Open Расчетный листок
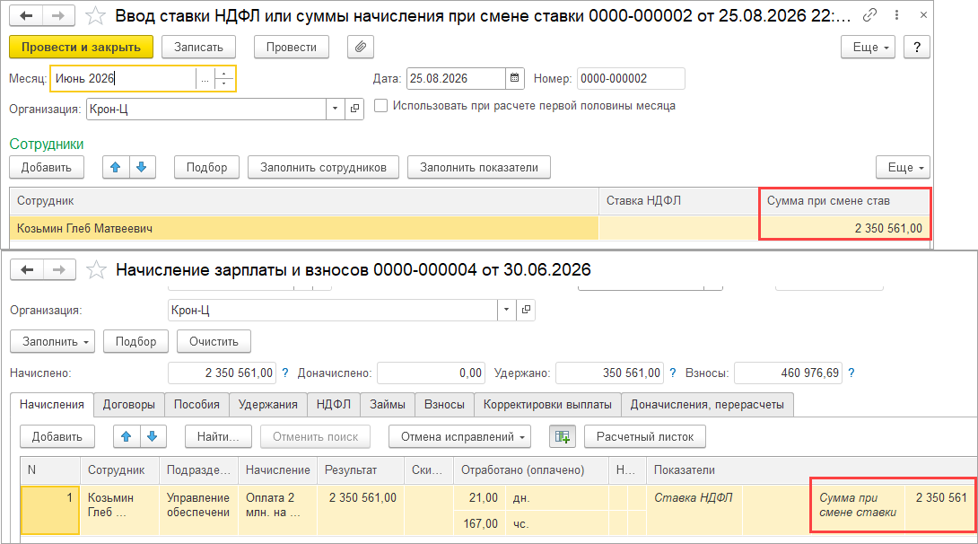Screen dimensions: 978x544 [645, 436]
